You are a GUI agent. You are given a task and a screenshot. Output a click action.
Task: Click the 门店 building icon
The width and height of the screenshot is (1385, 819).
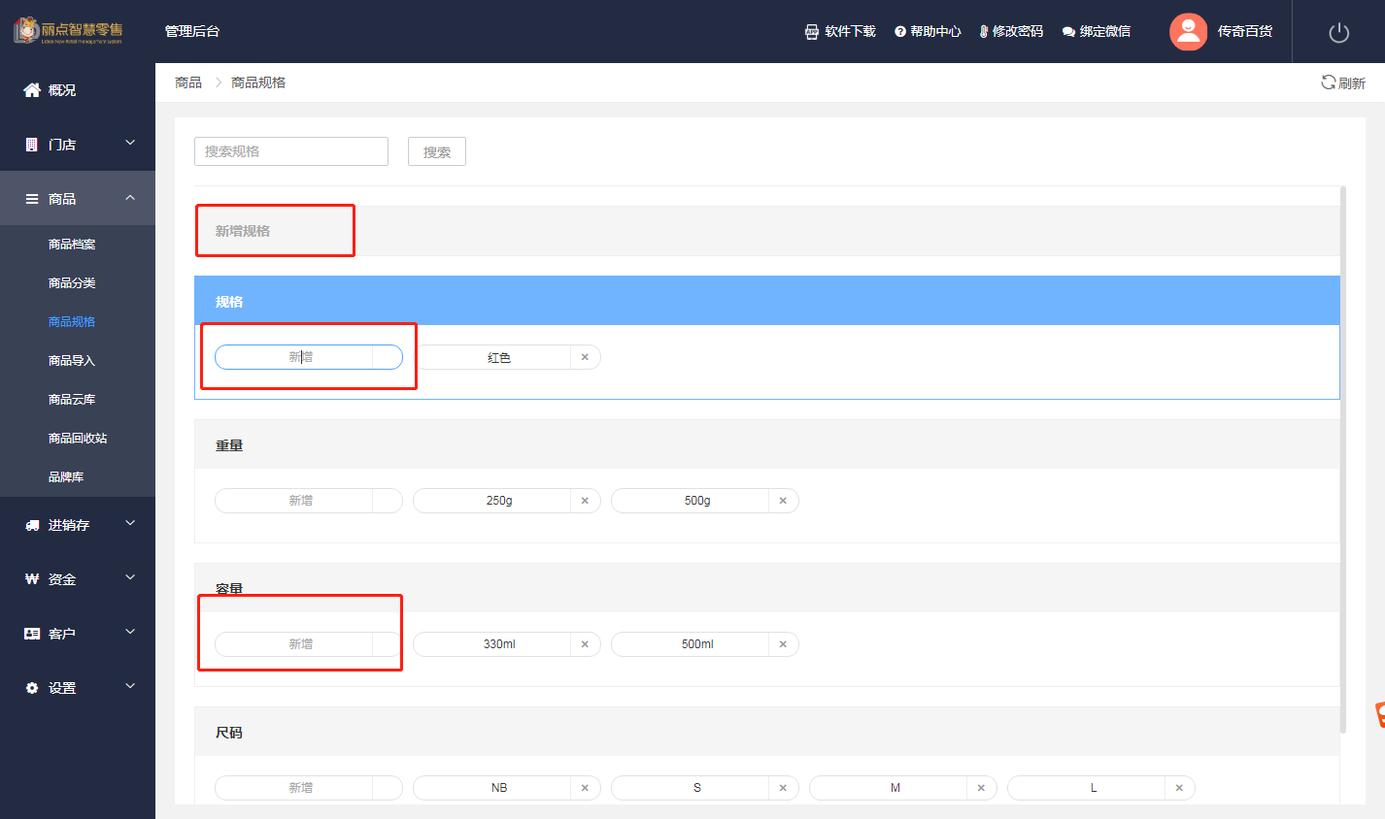click(32, 145)
